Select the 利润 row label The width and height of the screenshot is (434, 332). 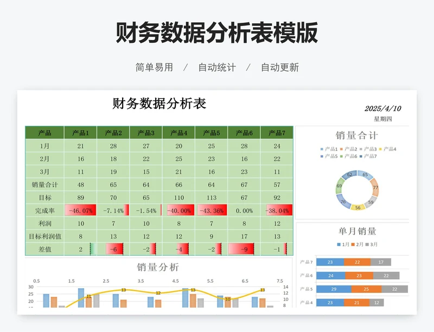[44, 223]
